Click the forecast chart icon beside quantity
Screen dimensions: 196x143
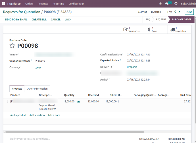coord(78,102)
